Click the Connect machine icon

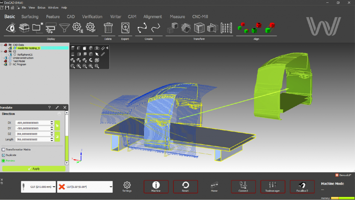click(x=243, y=186)
